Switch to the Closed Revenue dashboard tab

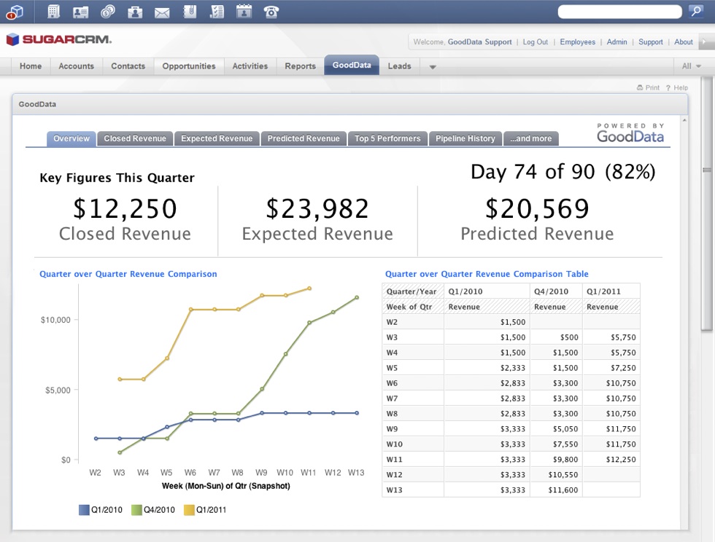(135, 138)
